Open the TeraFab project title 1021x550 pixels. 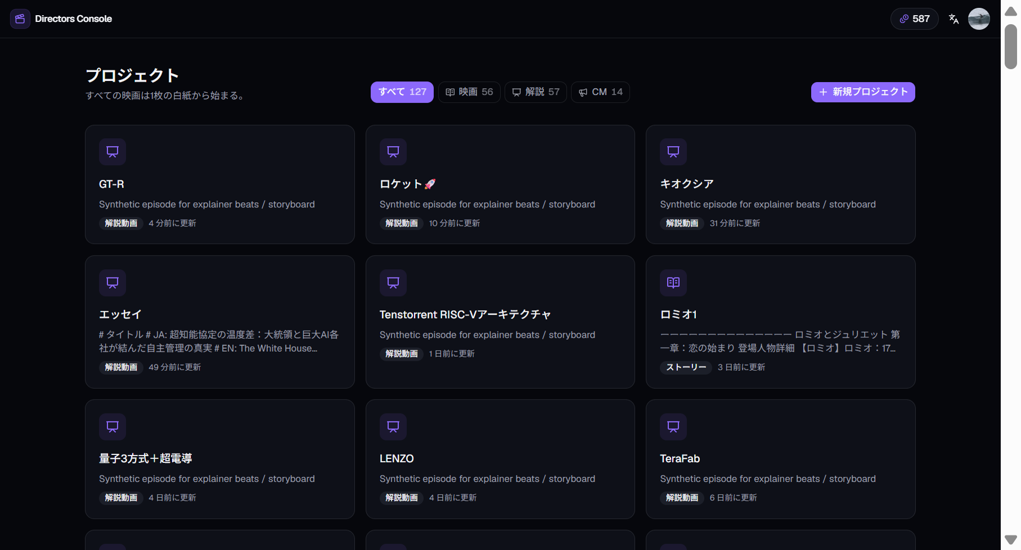(x=680, y=458)
